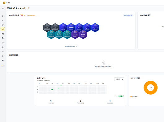Click the あなたのダッシュボード heading

point(18,8)
